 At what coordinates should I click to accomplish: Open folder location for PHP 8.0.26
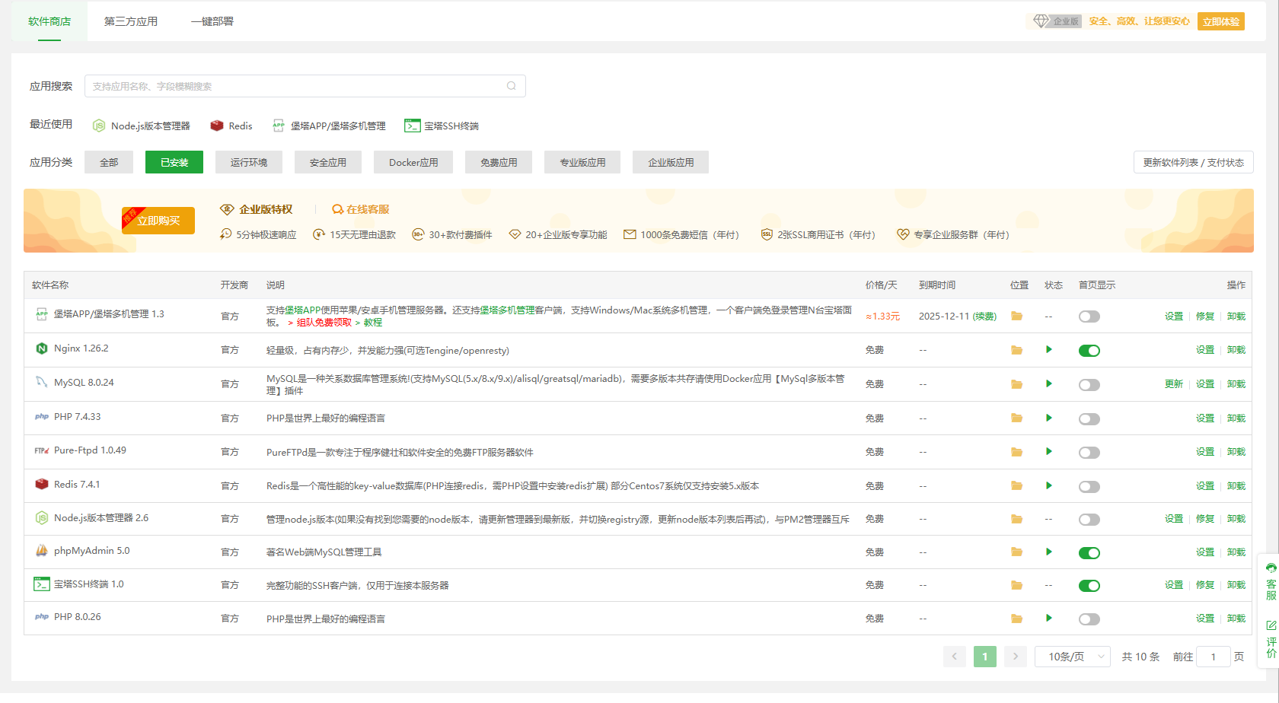coord(1016,619)
